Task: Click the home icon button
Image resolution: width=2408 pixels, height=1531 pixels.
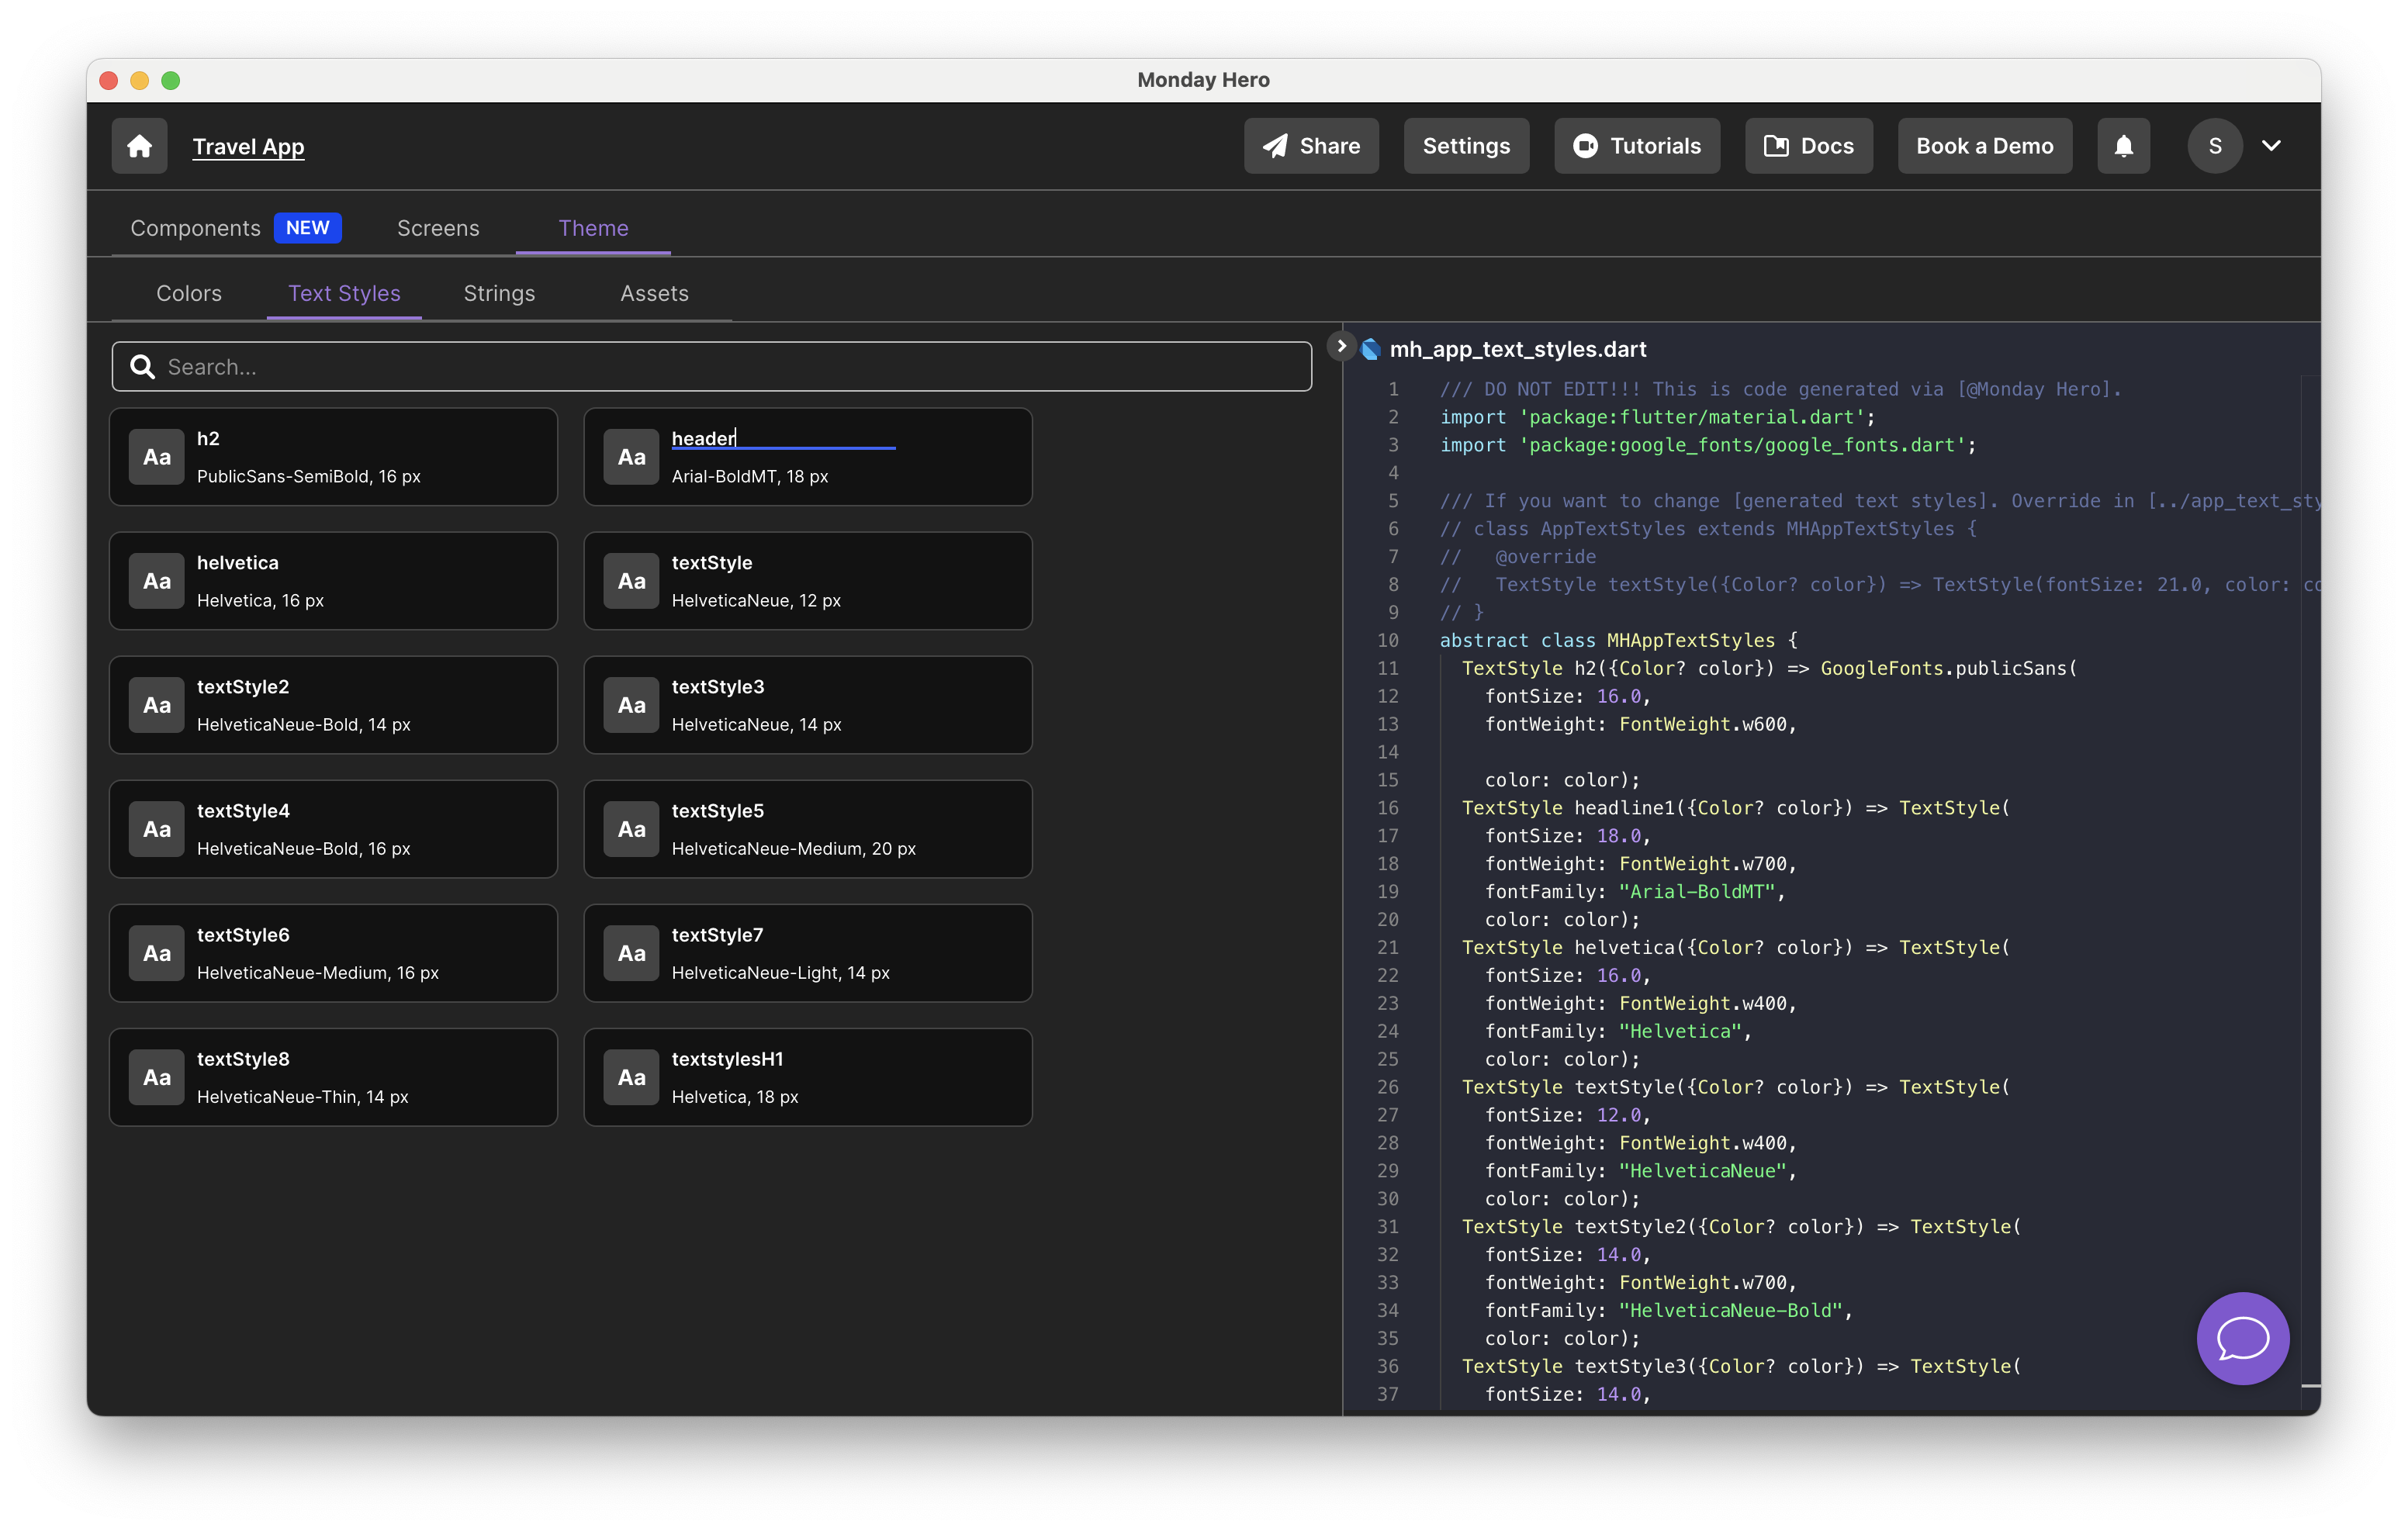Action: pyautogui.click(x=139, y=146)
